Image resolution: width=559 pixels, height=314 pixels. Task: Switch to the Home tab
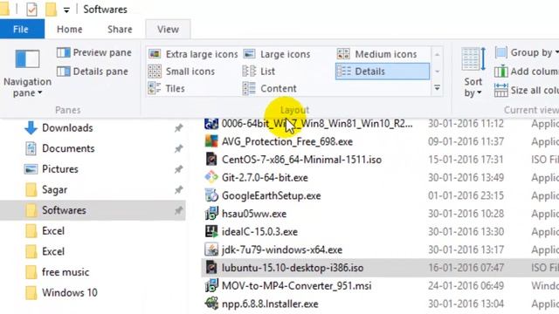click(70, 29)
